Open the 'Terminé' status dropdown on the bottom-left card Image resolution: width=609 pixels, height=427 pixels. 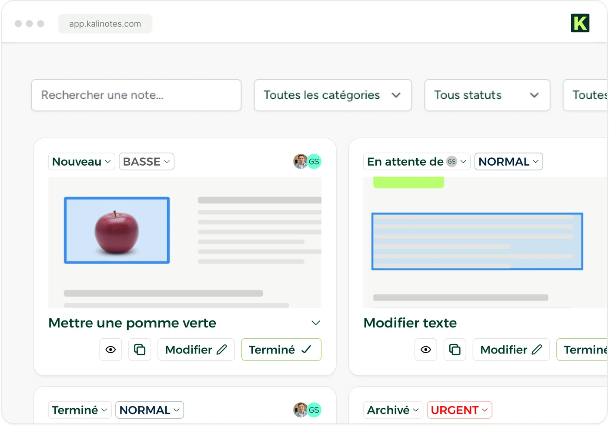click(80, 410)
